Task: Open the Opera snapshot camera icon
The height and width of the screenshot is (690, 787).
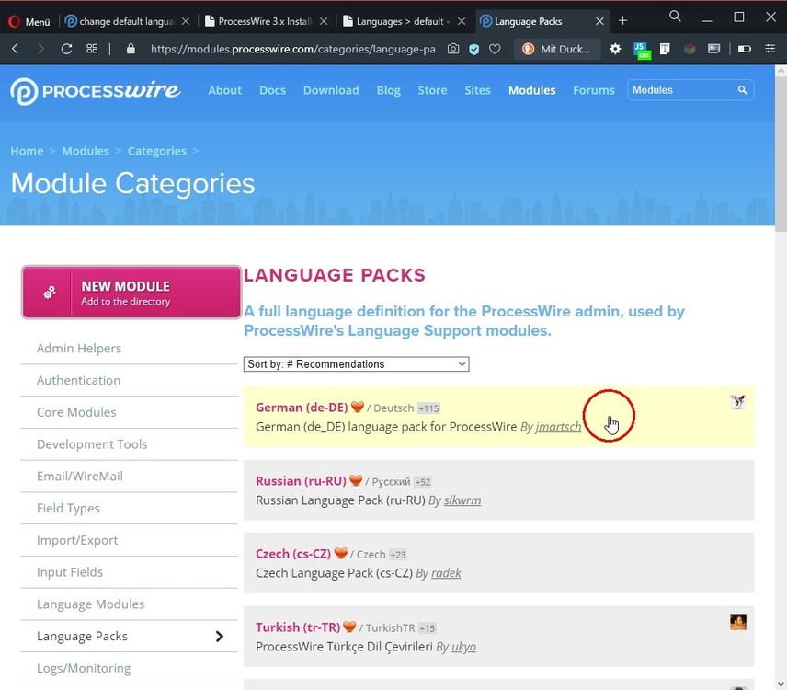Action: 453,49
